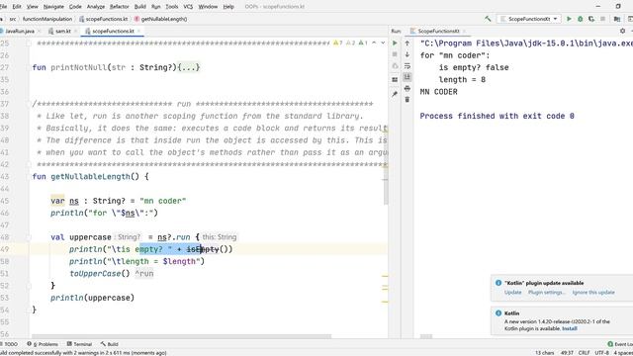This screenshot has height=356, width=633.
Task: Open the Run menu
Action: click(x=156, y=7)
